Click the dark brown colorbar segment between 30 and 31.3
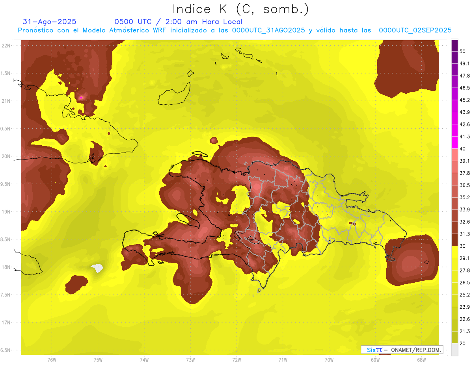Screen dimensions: 473x365 point(454,240)
